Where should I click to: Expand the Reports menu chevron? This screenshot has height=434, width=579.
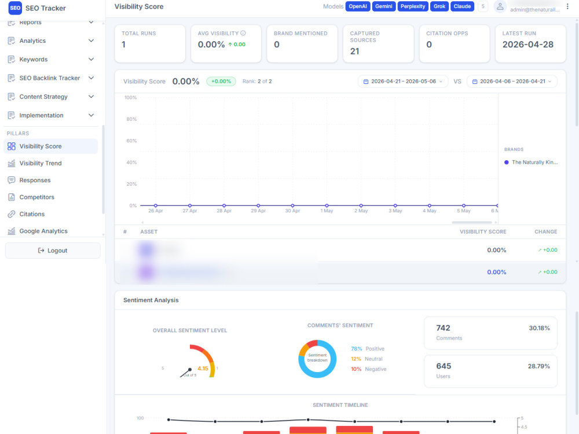(x=91, y=22)
